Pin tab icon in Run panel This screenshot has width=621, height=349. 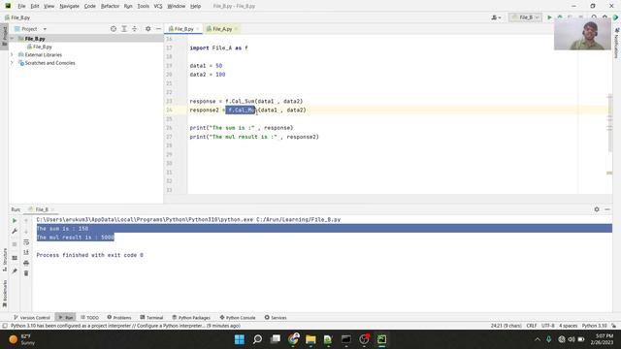[x=15, y=271]
